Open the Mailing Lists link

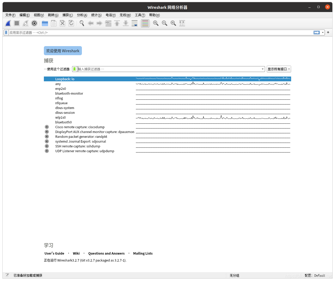click(143, 253)
